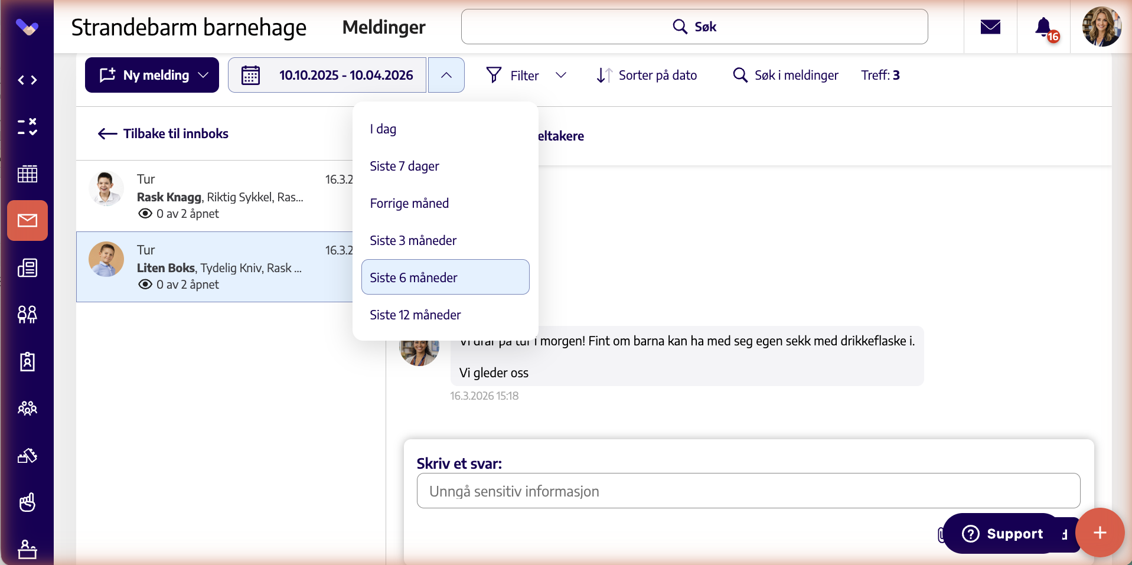This screenshot has width=1132, height=565.
Task: Click eye icon on Liten Boks message
Action: point(145,285)
